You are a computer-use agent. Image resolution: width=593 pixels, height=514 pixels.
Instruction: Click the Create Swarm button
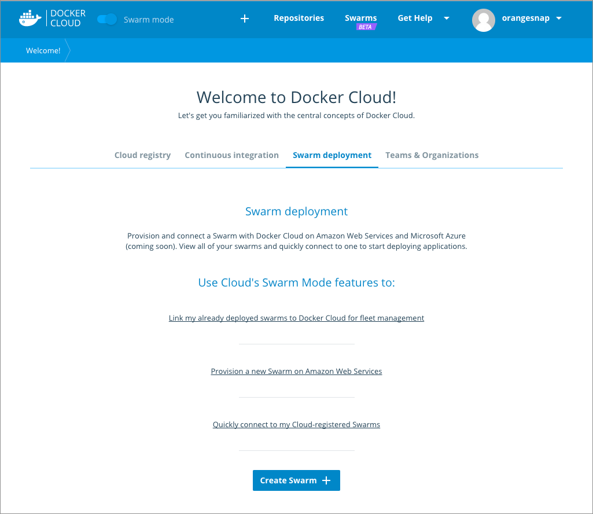(296, 480)
